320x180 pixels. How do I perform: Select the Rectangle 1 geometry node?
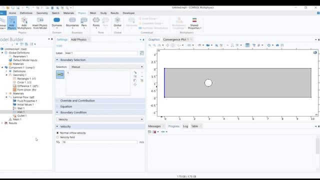click(26, 78)
